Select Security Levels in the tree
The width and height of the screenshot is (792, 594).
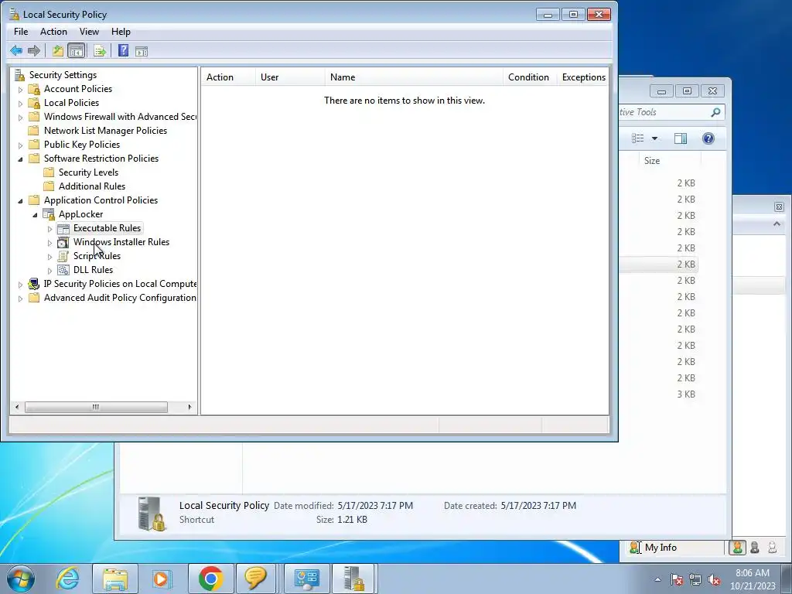[x=88, y=172]
